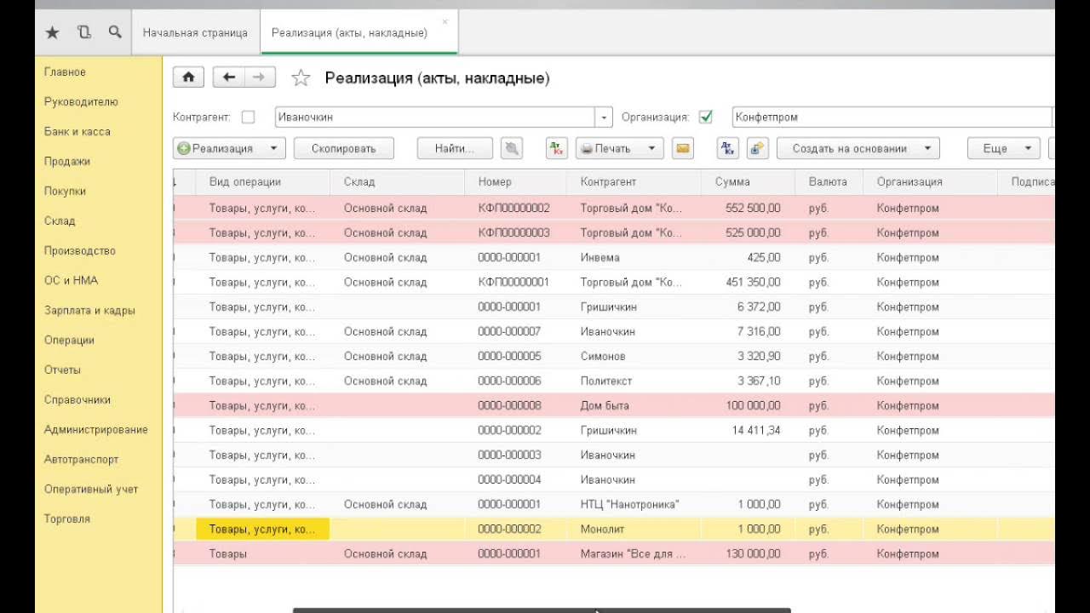
Task: Open Отчеты section
Action: pyautogui.click(x=62, y=370)
